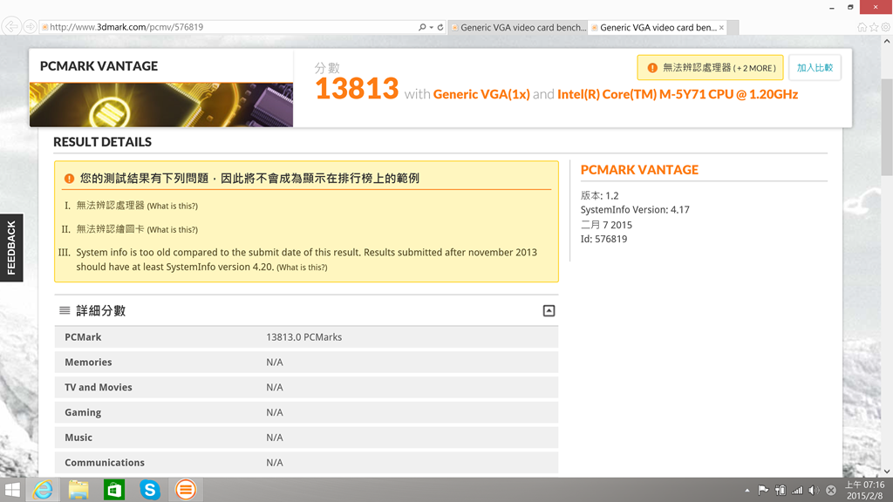The width and height of the screenshot is (893, 502).
Task: Open Internet Explorer from taskbar
Action: point(43,490)
